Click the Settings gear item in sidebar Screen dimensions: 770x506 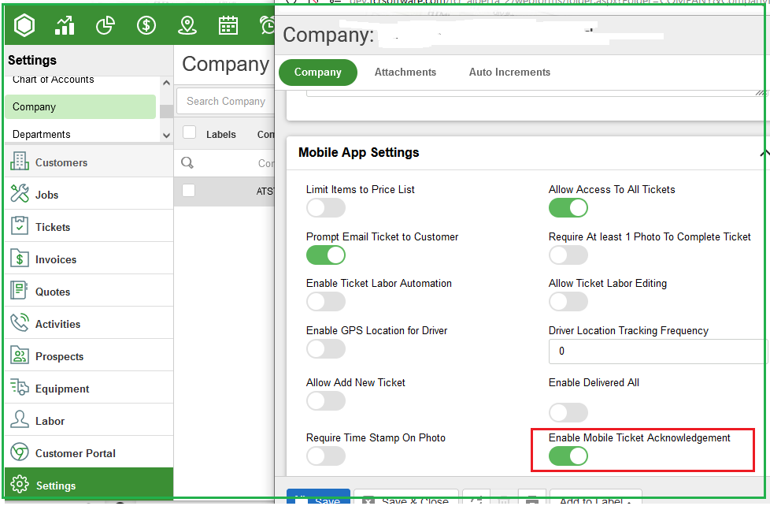89,485
